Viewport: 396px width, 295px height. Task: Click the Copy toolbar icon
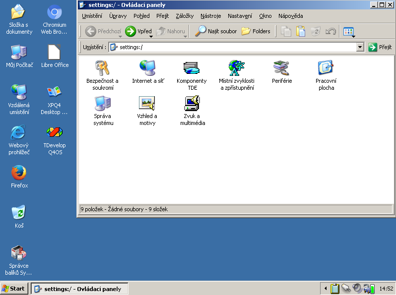[286, 31]
